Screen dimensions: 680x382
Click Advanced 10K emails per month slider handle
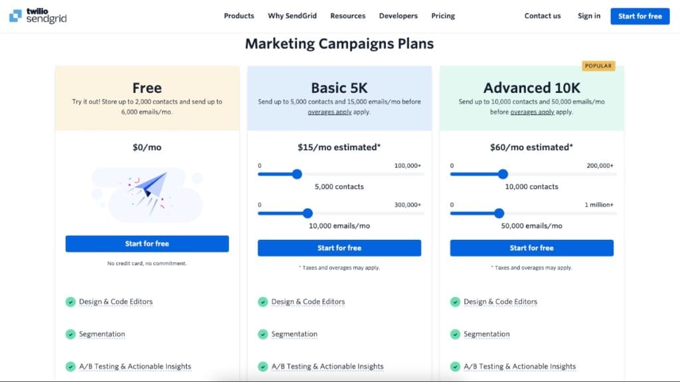(499, 213)
